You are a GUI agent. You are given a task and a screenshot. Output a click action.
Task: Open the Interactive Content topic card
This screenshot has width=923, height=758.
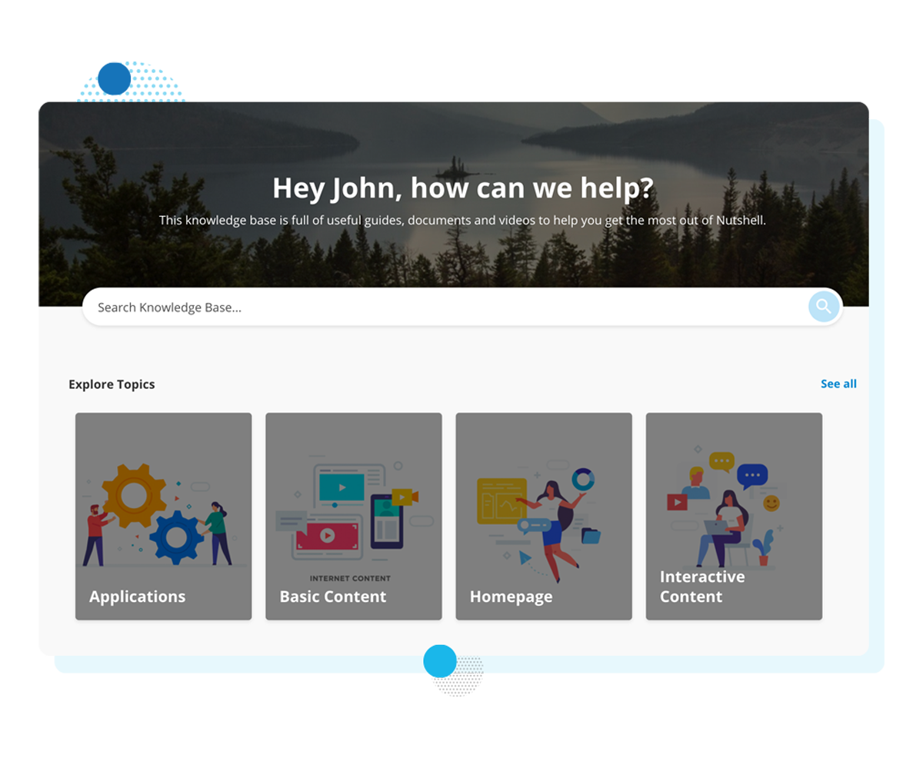(734, 516)
